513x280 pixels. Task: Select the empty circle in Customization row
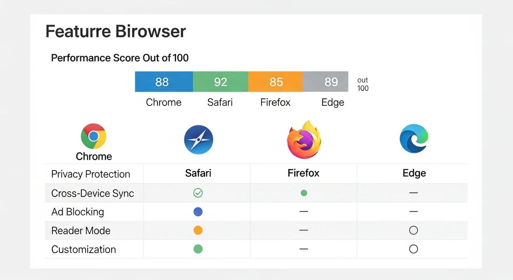click(x=414, y=249)
